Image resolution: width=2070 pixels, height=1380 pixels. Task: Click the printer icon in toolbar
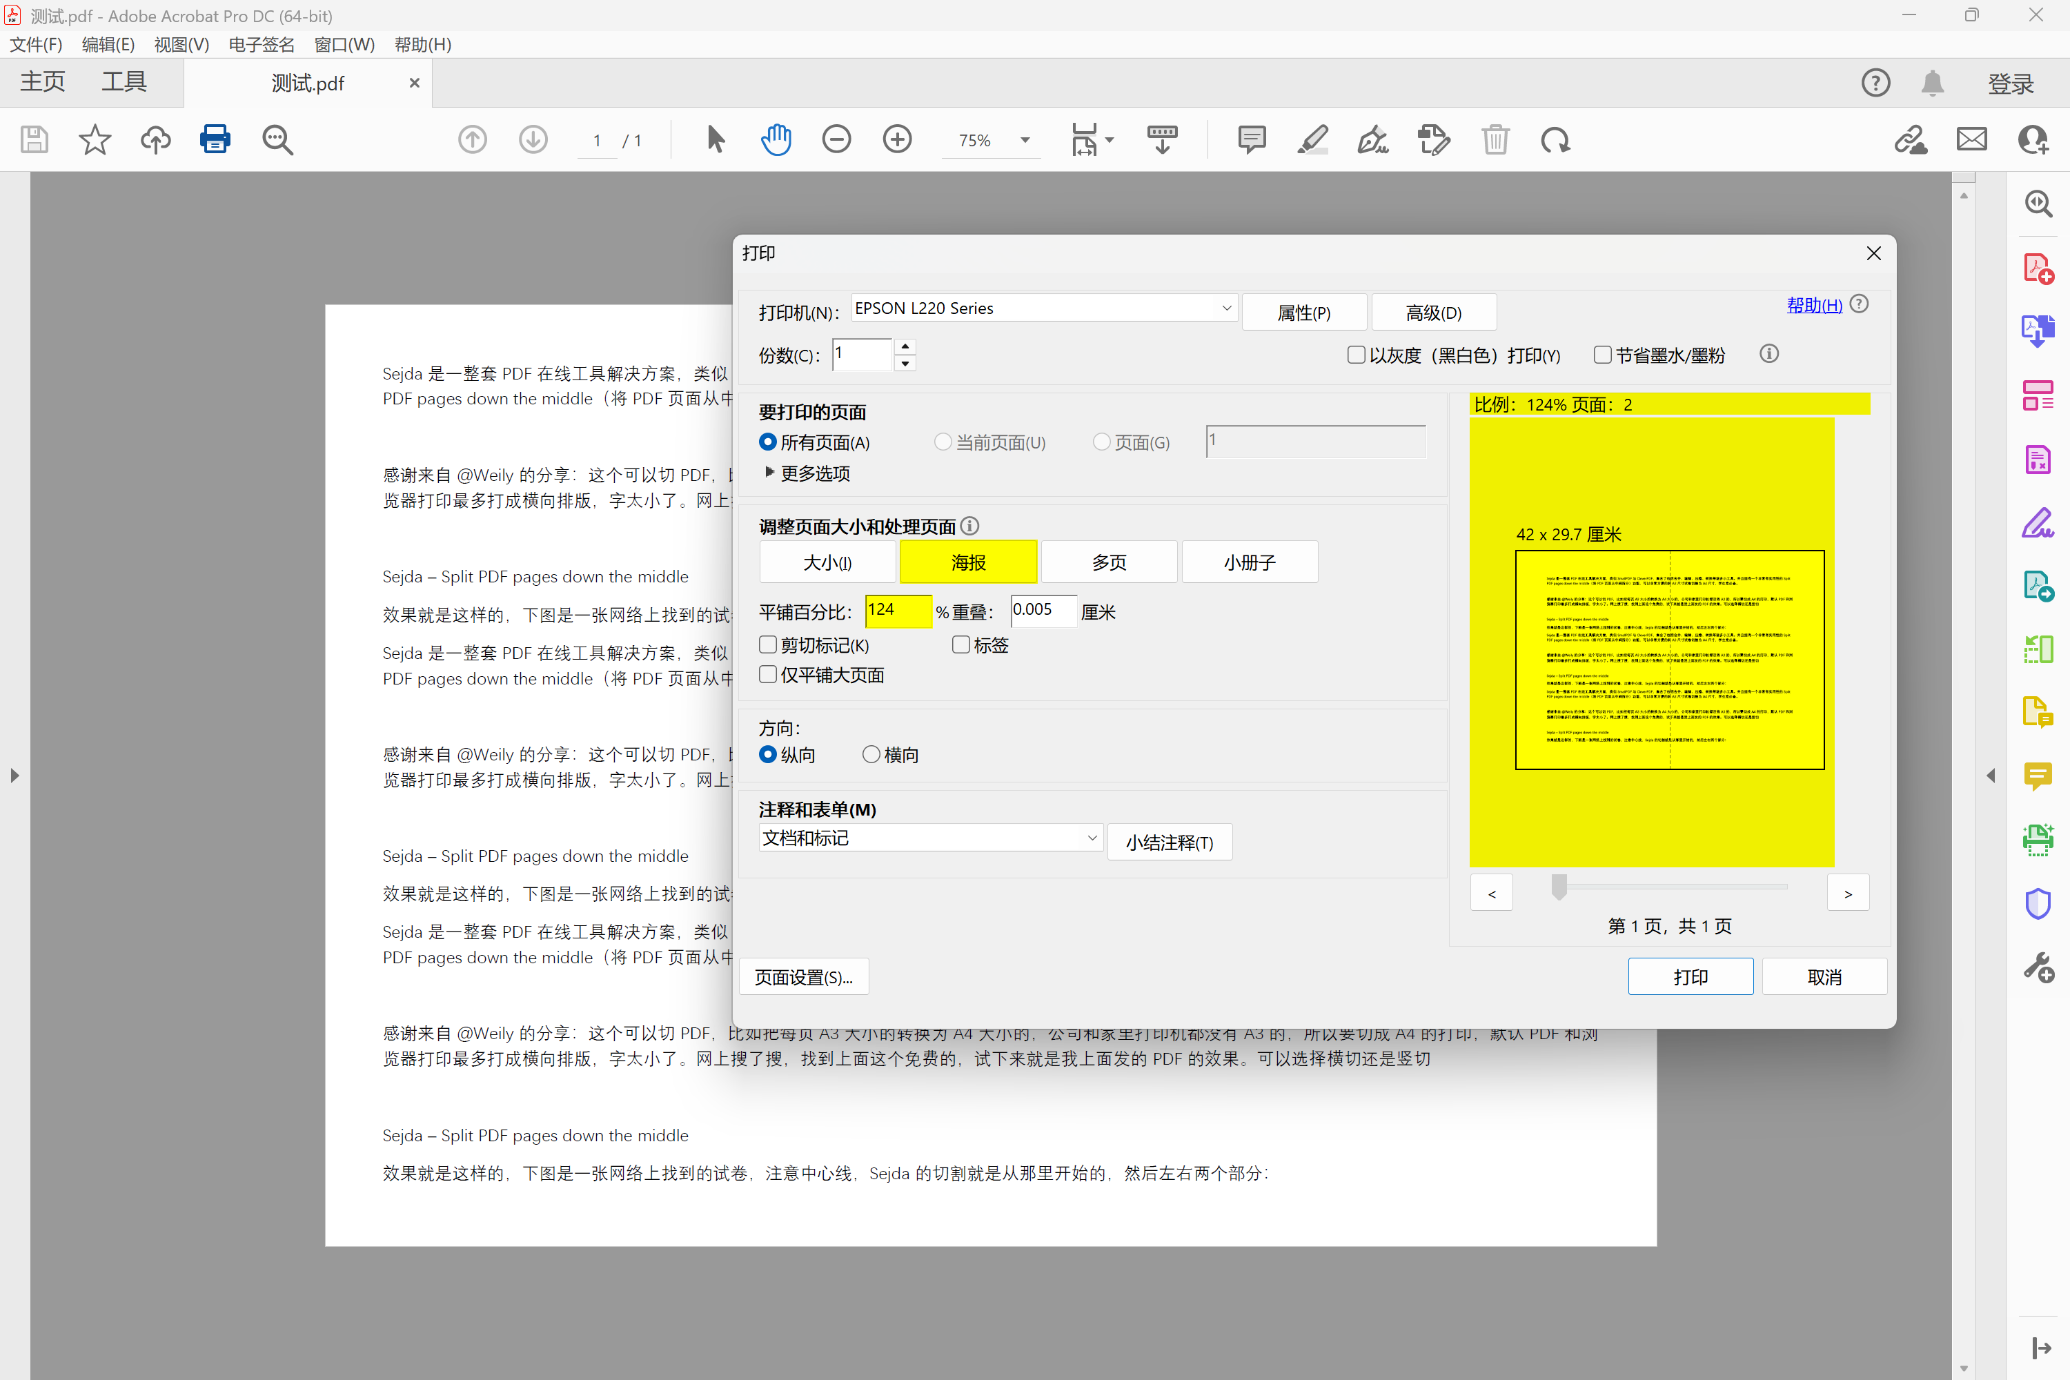coord(215,139)
